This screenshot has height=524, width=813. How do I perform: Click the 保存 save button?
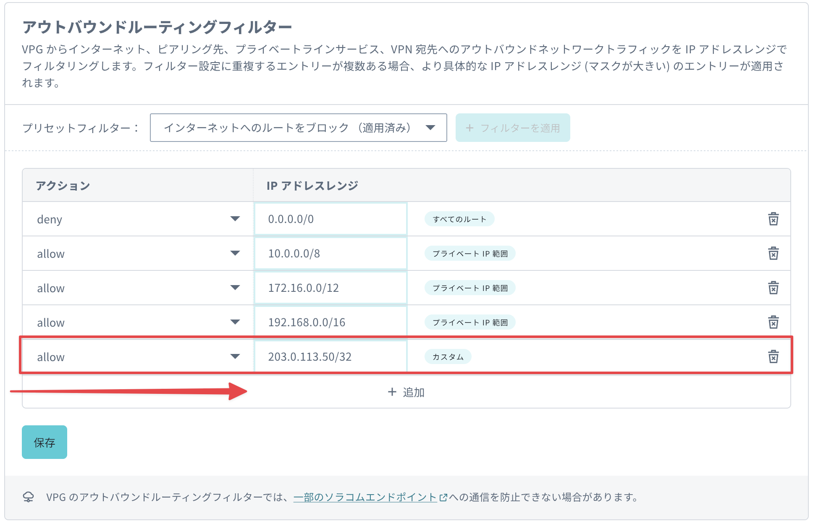[45, 442]
